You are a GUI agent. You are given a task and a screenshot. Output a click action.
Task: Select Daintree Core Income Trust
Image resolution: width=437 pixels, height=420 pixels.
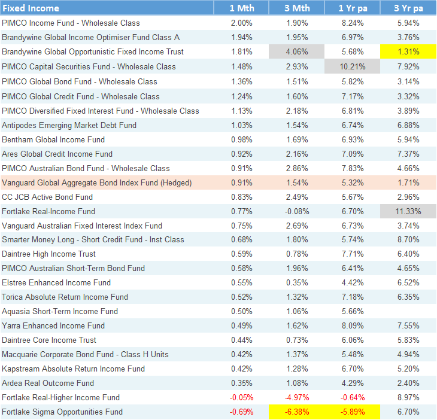(48, 340)
